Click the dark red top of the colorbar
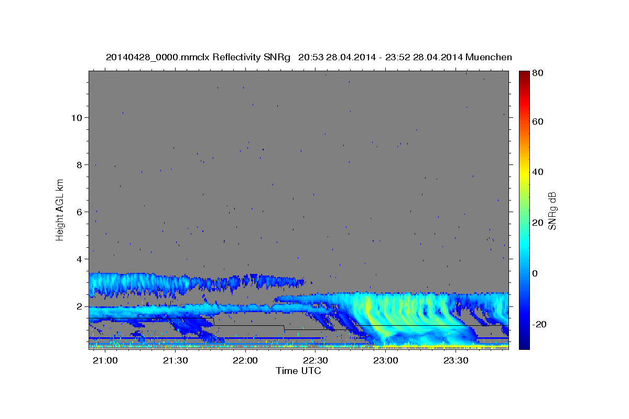The height and width of the screenshot is (419, 629). tap(524, 75)
